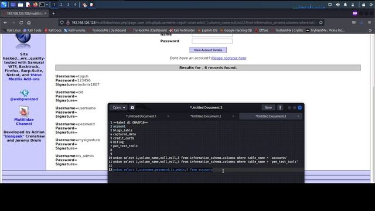Open the text editor three-dot menu
The height and width of the screenshot is (211, 375).
point(280,108)
